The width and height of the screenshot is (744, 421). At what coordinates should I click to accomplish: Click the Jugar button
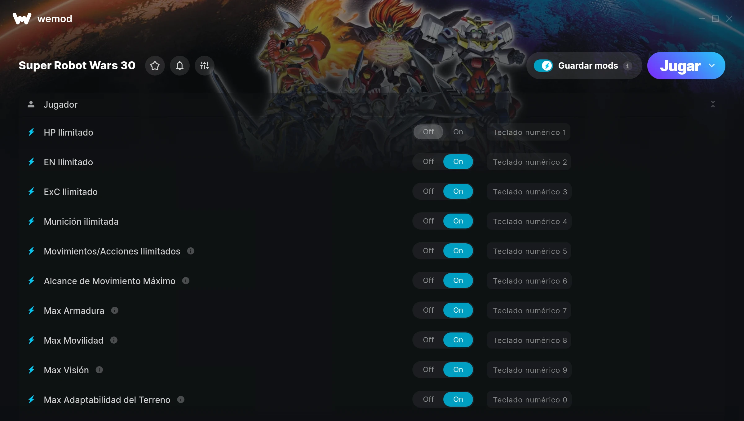coord(680,66)
